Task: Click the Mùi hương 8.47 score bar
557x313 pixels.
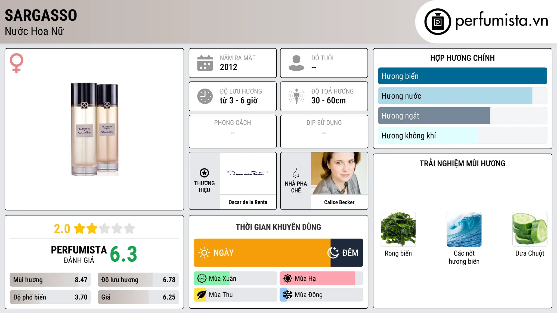Action: coord(50,280)
